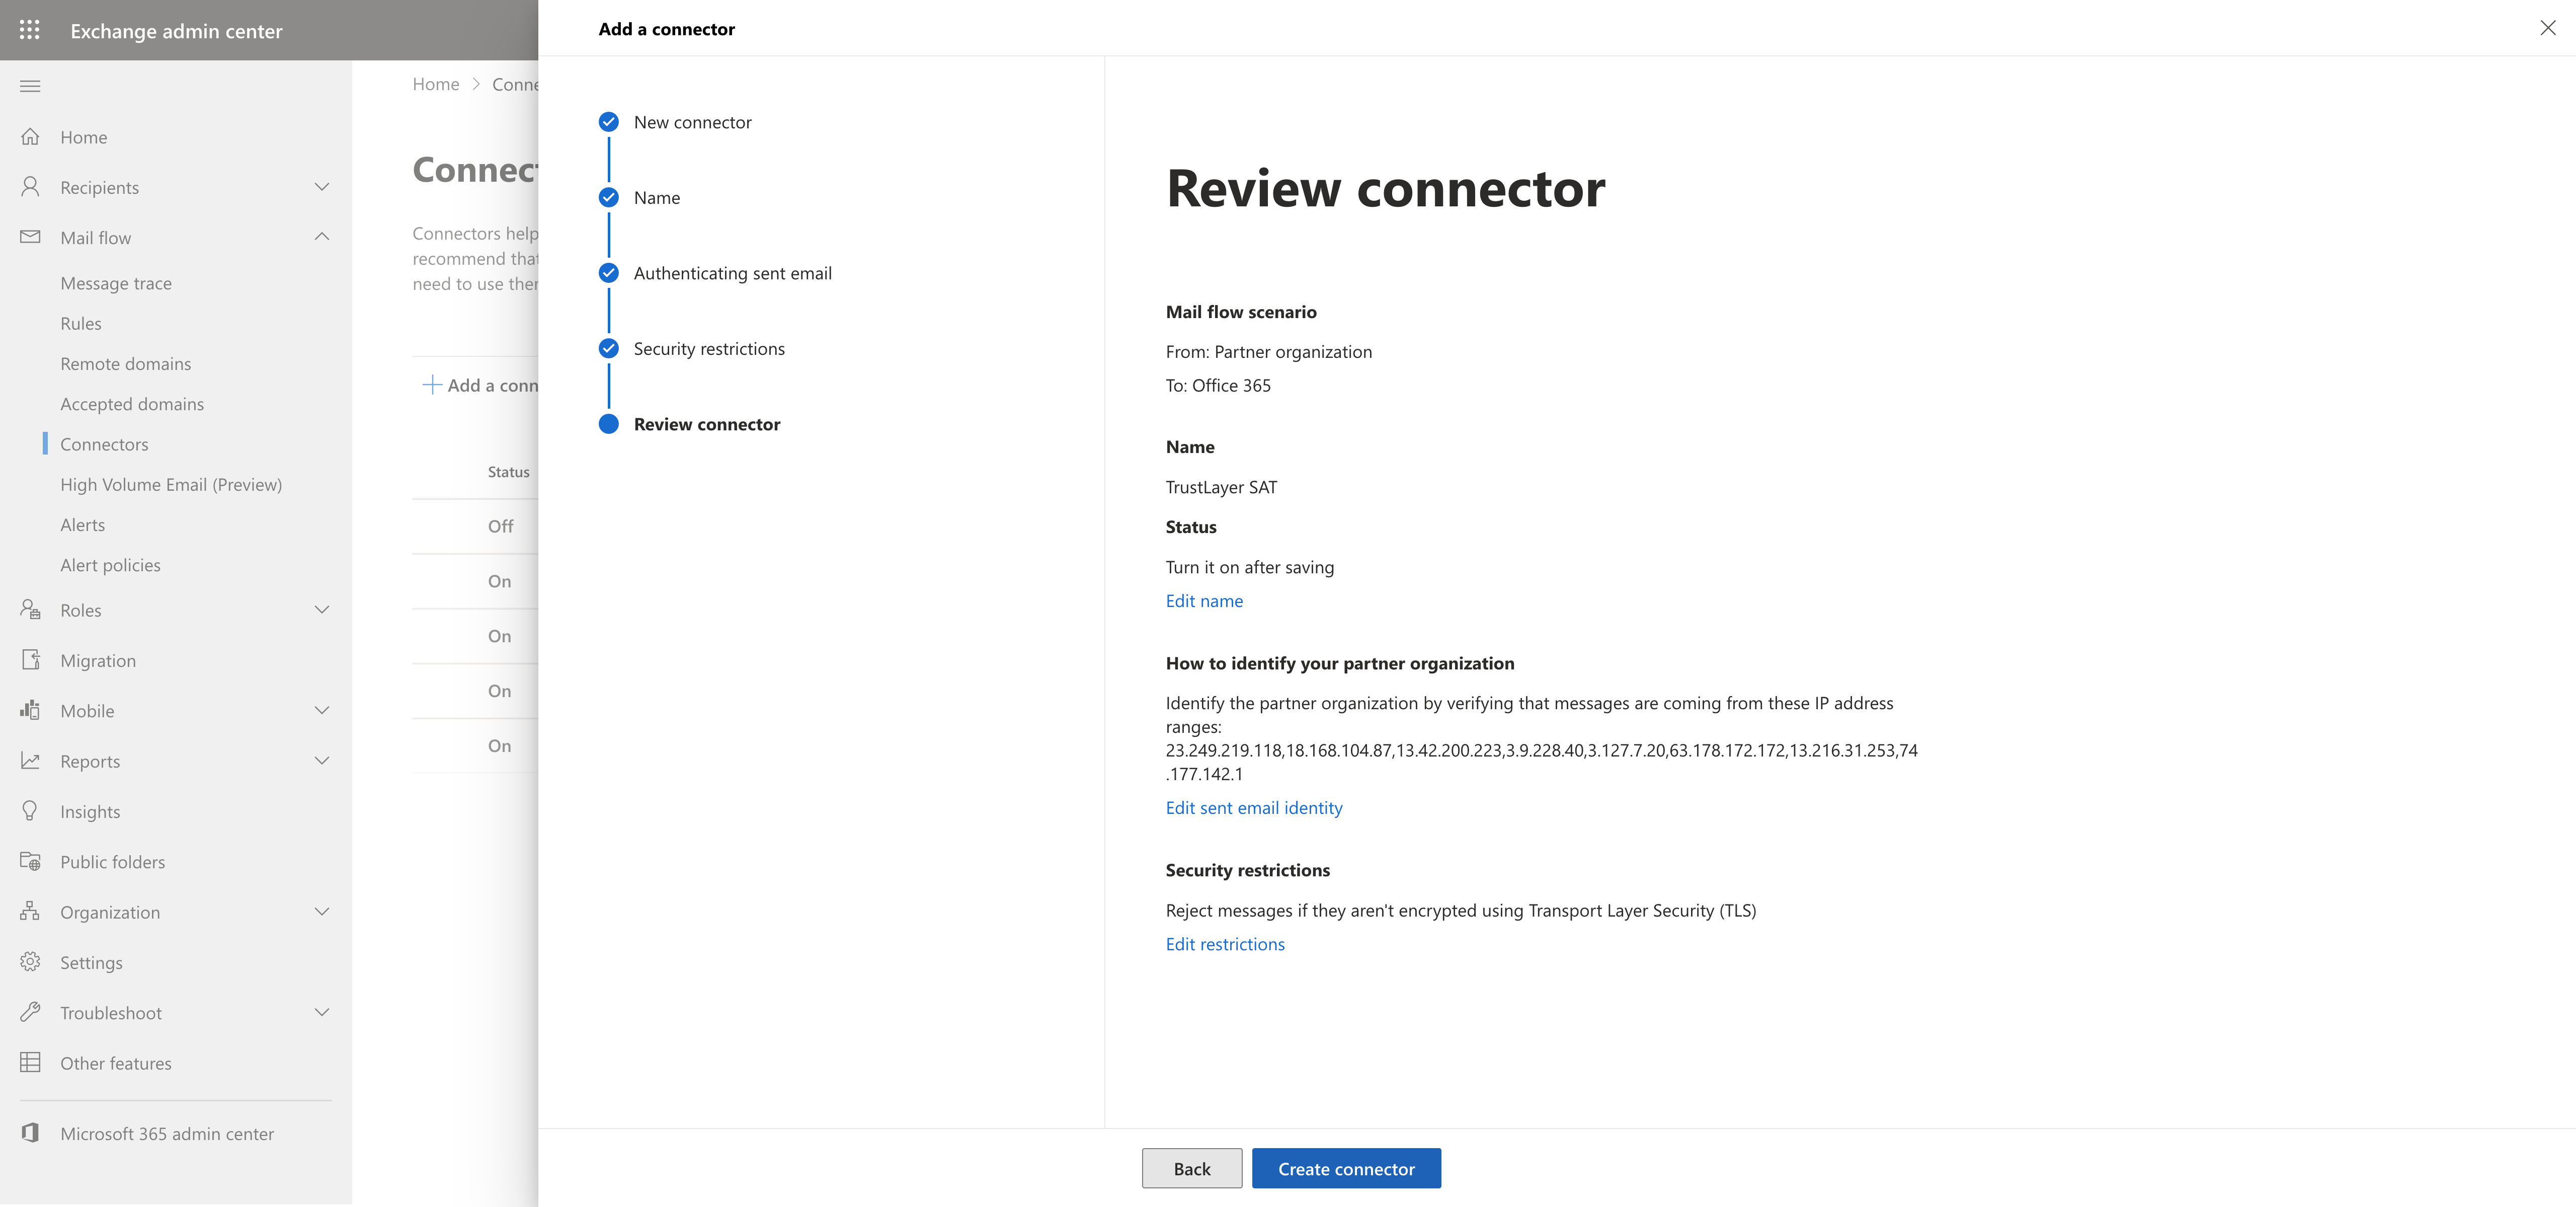Click the Home house icon in sidebar
Viewport: 2576px width, 1207px height.
click(30, 137)
